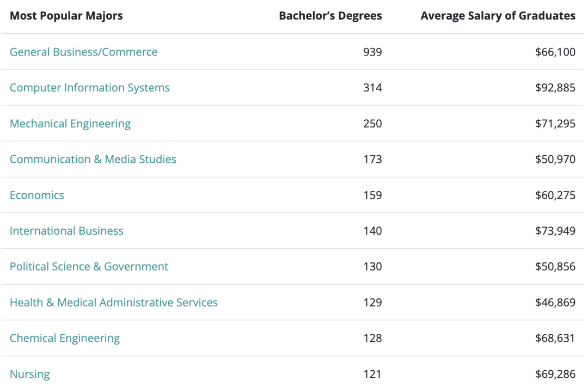Click the $71,295 salary for Mechanical Engineering

tap(555, 124)
